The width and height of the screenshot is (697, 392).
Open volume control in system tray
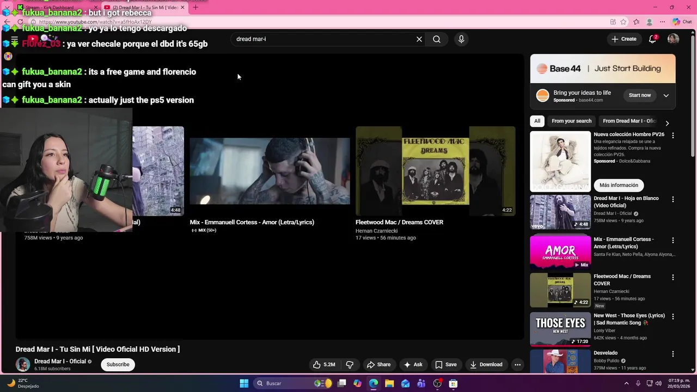pos(658,383)
